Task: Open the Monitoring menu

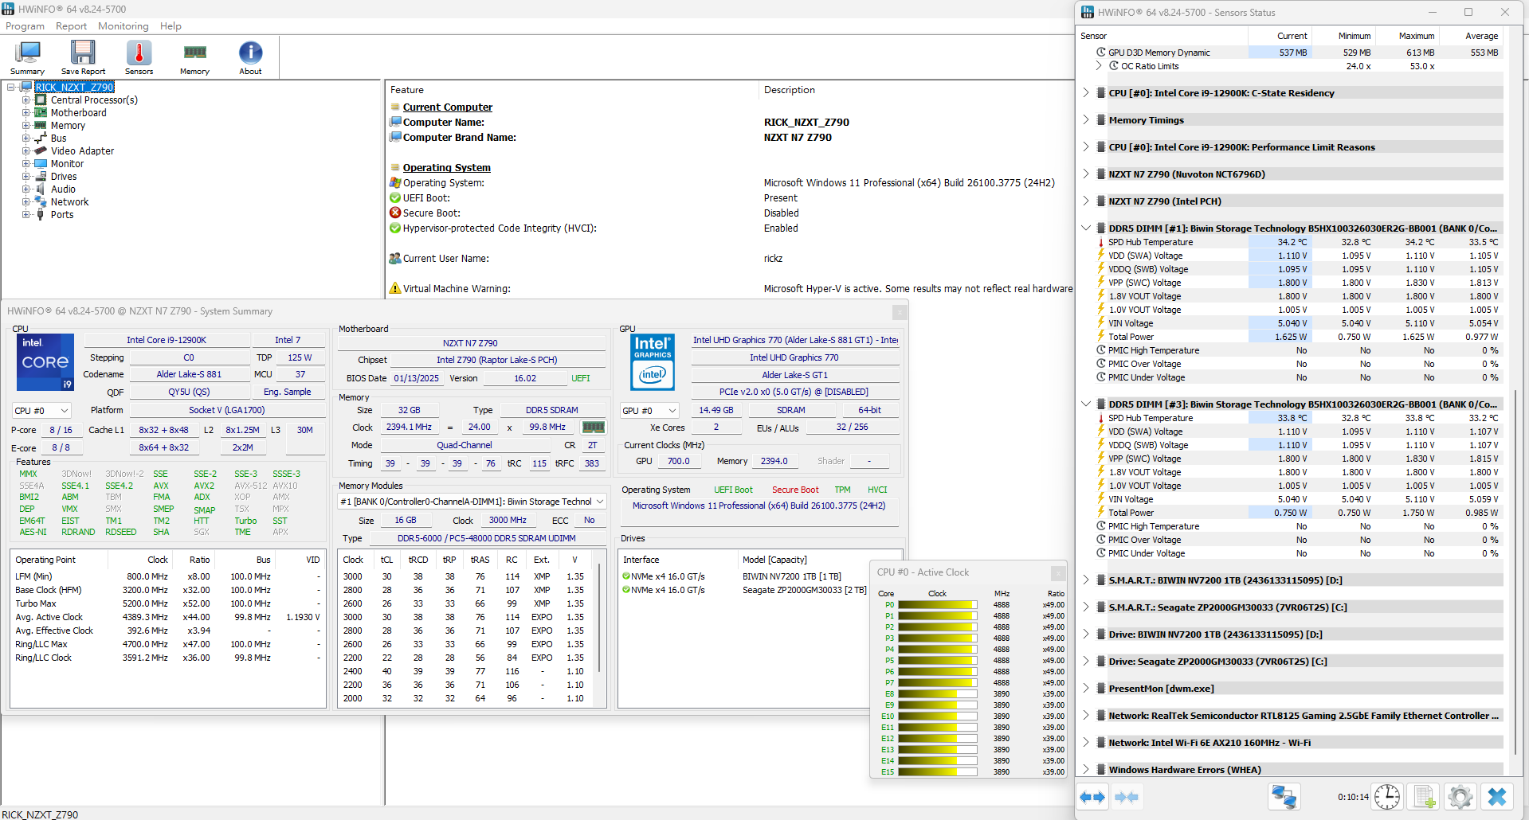Action: [x=123, y=26]
